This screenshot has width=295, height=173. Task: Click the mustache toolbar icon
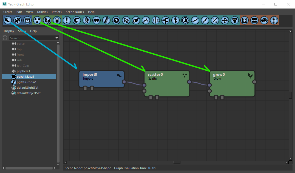(97, 20)
